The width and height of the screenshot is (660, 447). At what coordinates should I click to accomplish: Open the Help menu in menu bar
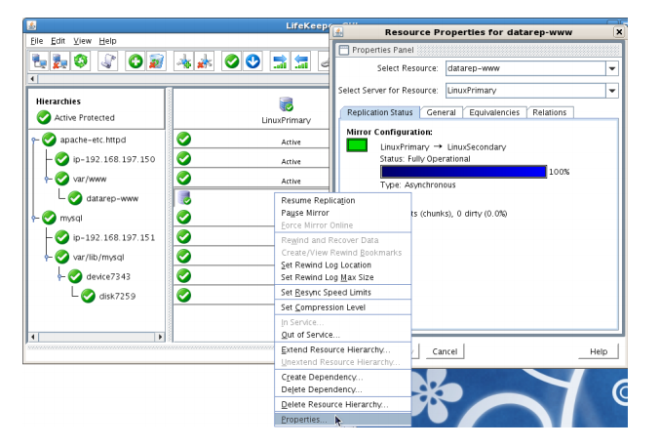pyautogui.click(x=108, y=41)
